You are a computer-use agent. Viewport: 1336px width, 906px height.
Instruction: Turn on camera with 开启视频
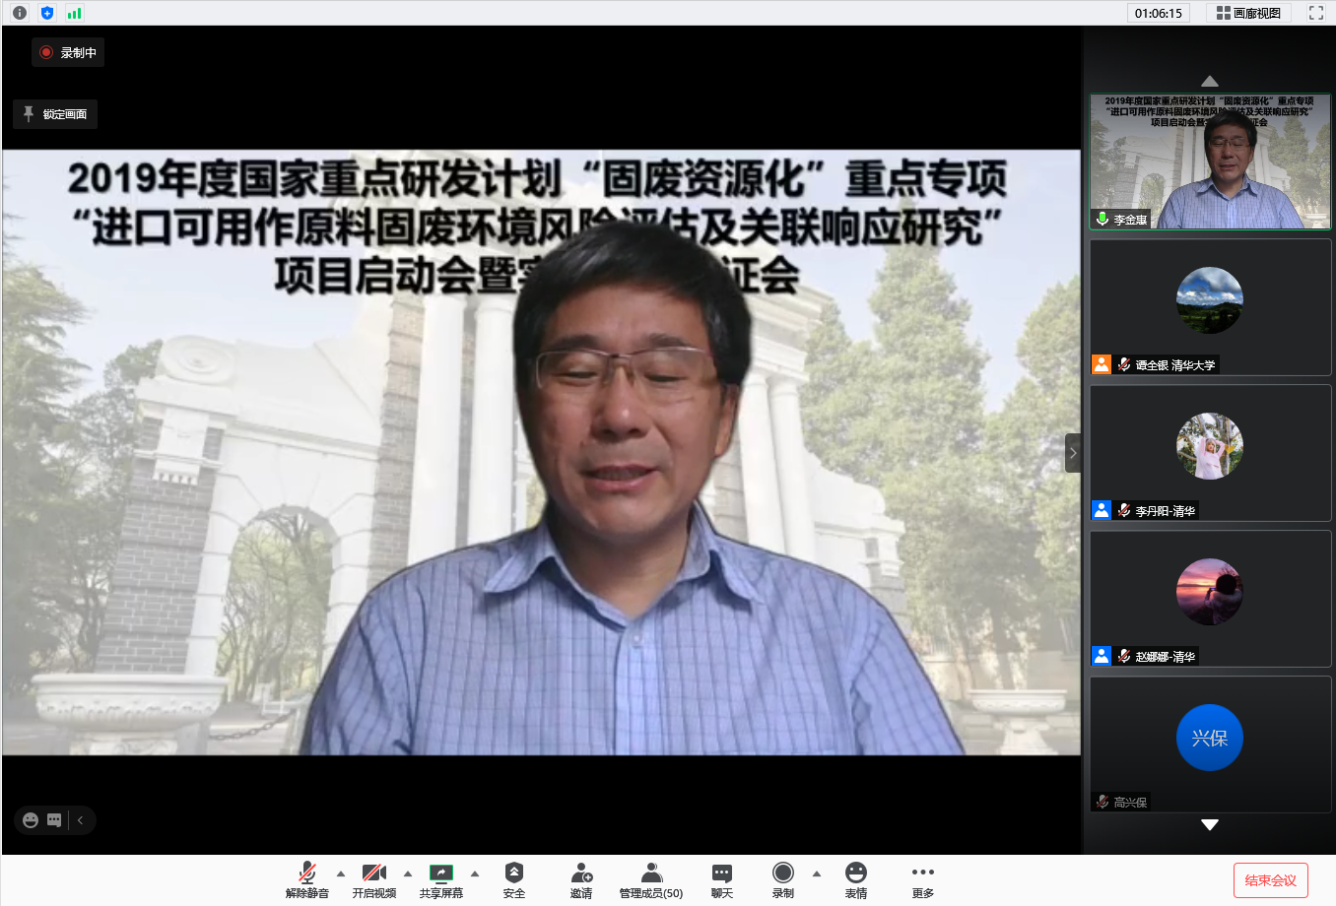pyautogui.click(x=373, y=874)
